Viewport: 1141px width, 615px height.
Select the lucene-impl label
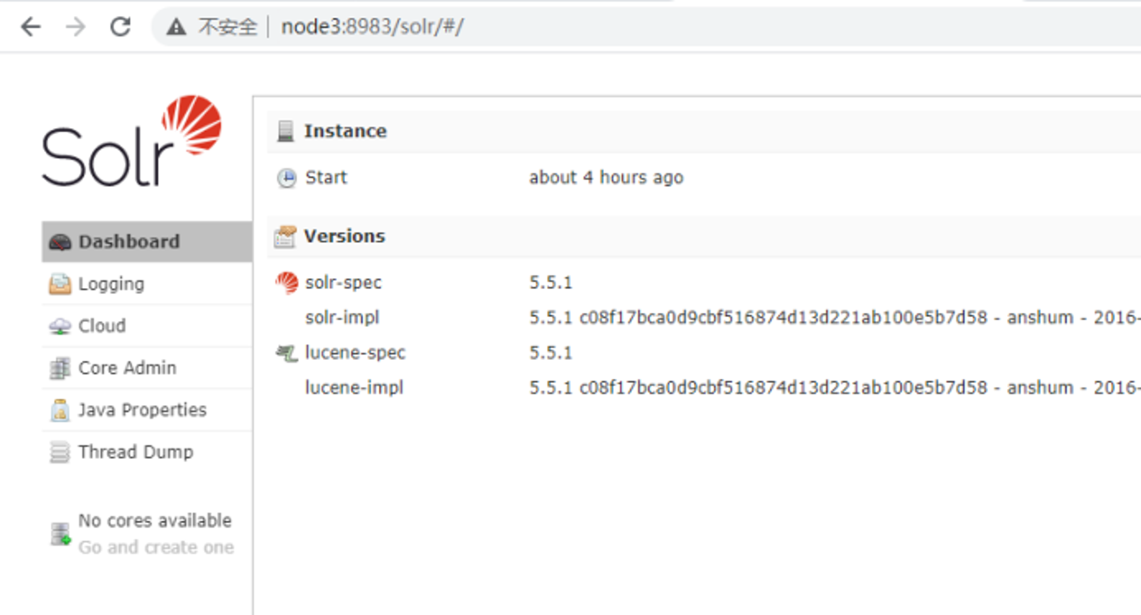(354, 388)
